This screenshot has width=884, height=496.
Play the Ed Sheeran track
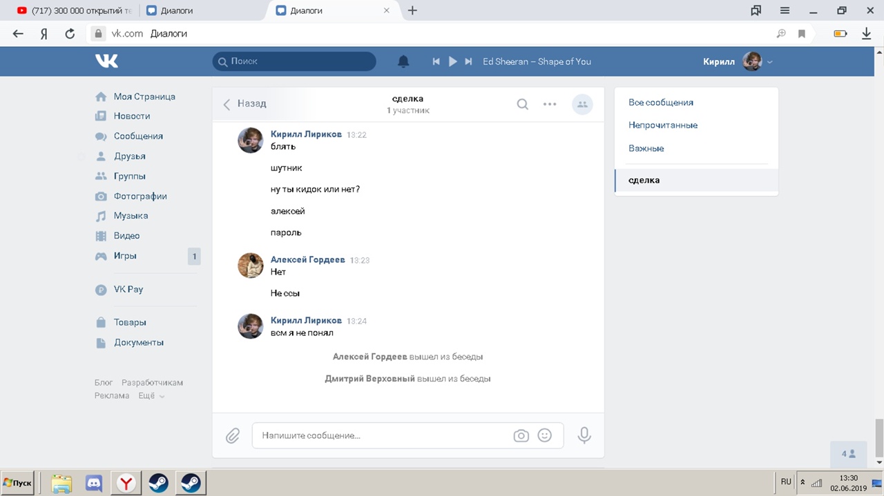(x=452, y=61)
